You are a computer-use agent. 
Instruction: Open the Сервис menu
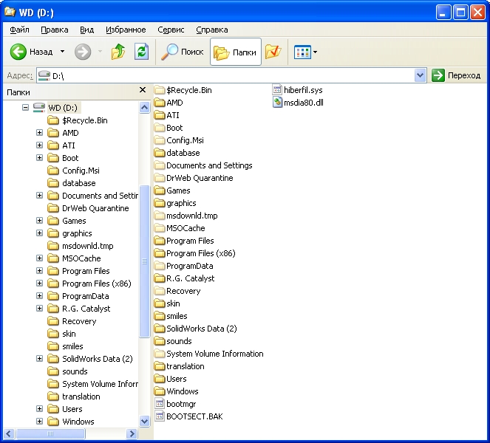[171, 30]
